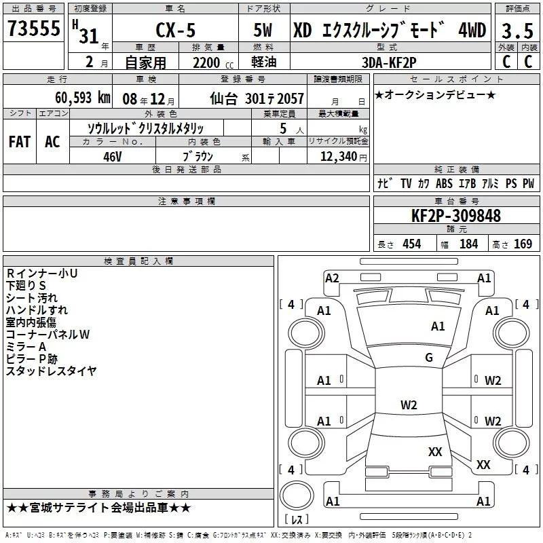543x543 pixels.
Task: Click ABS in the equipment row
Action: [x=444, y=184]
